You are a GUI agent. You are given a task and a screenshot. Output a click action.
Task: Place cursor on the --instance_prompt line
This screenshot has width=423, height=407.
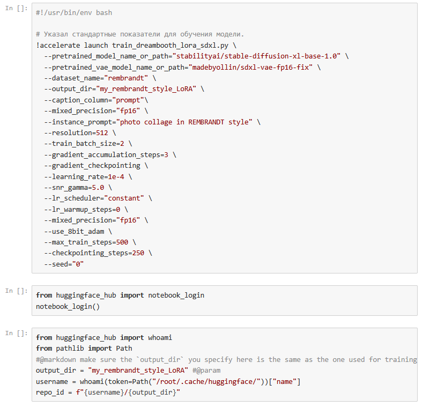(x=150, y=122)
